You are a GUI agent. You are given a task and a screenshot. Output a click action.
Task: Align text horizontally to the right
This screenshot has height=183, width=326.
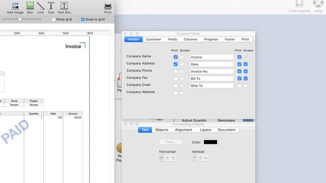[x=173, y=158]
